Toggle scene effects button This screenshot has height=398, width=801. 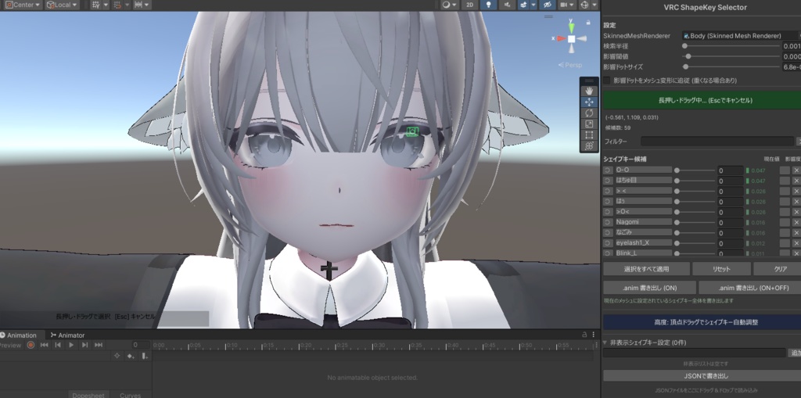coord(523,5)
